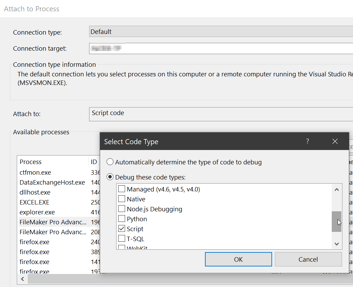Click the down scroll arrow in code type list
The image size is (353, 287).
[x=337, y=244]
